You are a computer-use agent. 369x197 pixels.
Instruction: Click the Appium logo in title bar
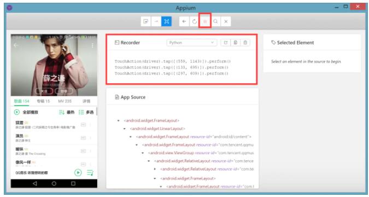[9, 8]
